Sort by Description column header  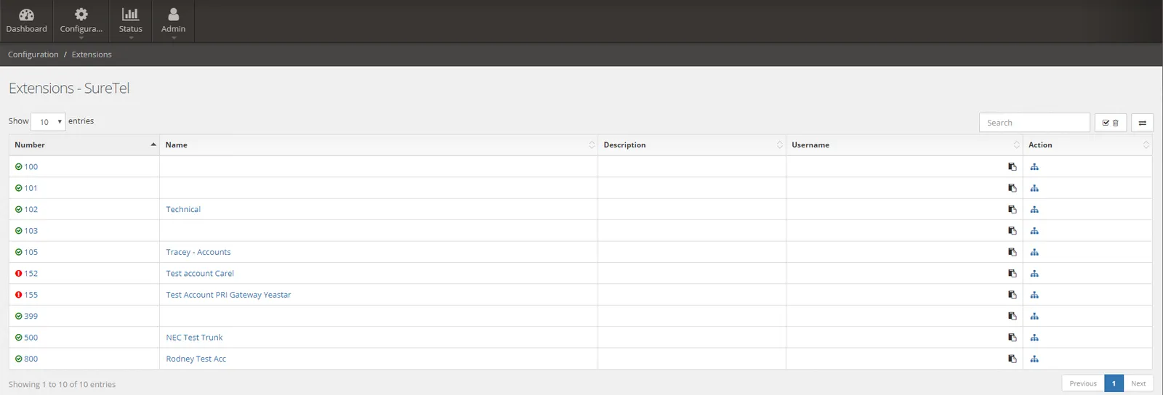click(x=692, y=145)
